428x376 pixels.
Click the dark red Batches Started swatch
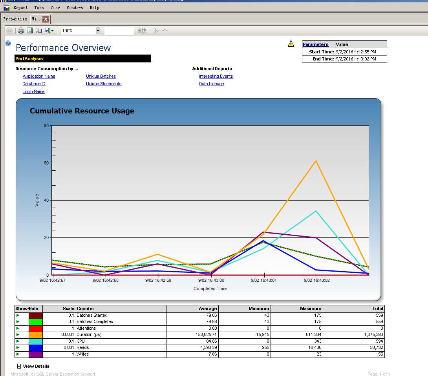point(35,316)
